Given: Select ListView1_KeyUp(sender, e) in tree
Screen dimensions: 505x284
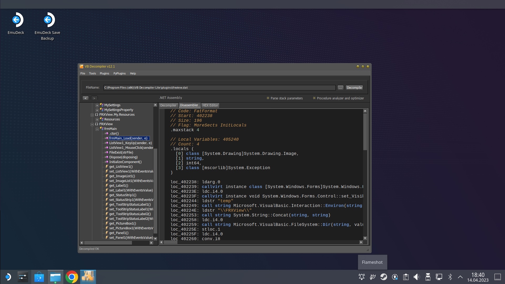Looking at the screenshot, I should (x=130, y=143).
